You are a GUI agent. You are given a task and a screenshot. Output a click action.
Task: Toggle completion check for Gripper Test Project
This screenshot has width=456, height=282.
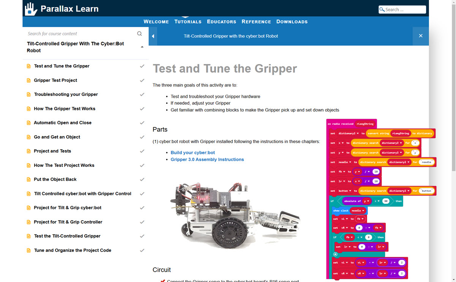pyautogui.click(x=142, y=80)
